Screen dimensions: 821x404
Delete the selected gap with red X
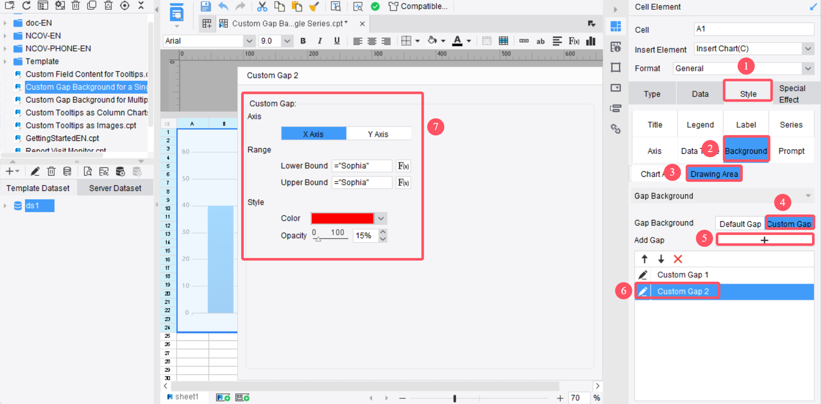[678, 259]
